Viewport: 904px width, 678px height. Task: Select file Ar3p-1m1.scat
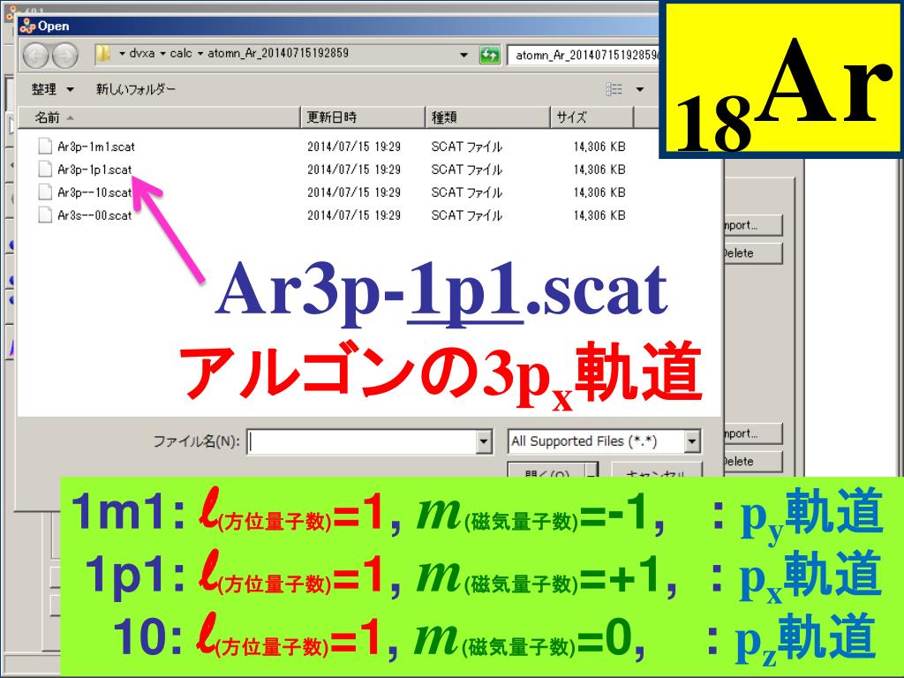click(95, 147)
